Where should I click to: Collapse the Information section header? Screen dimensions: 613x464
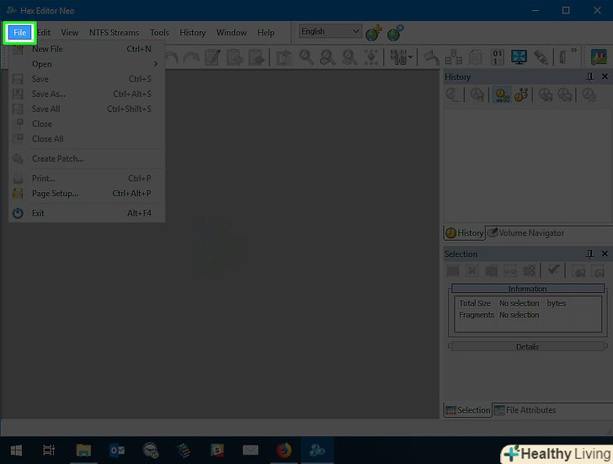coord(527,289)
